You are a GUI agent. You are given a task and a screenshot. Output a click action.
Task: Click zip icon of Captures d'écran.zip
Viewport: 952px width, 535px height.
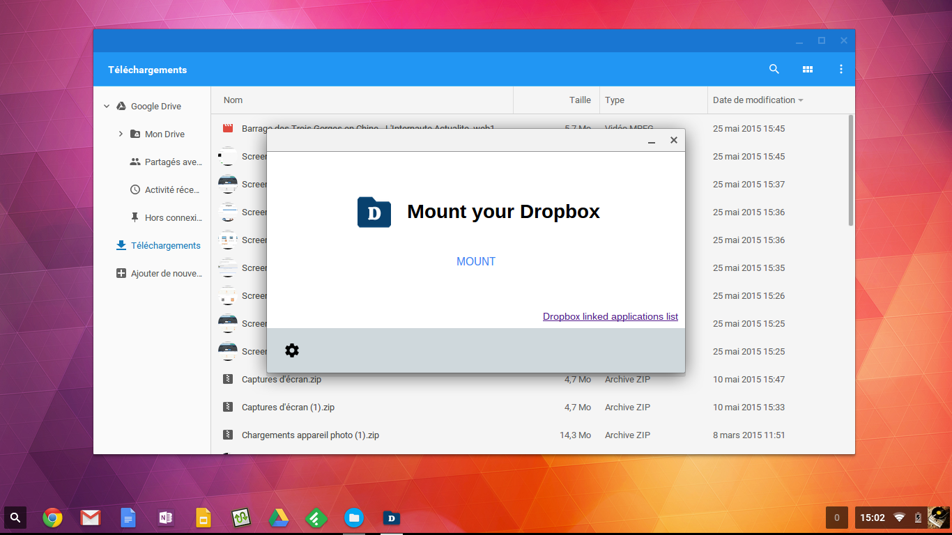coord(227,380)
